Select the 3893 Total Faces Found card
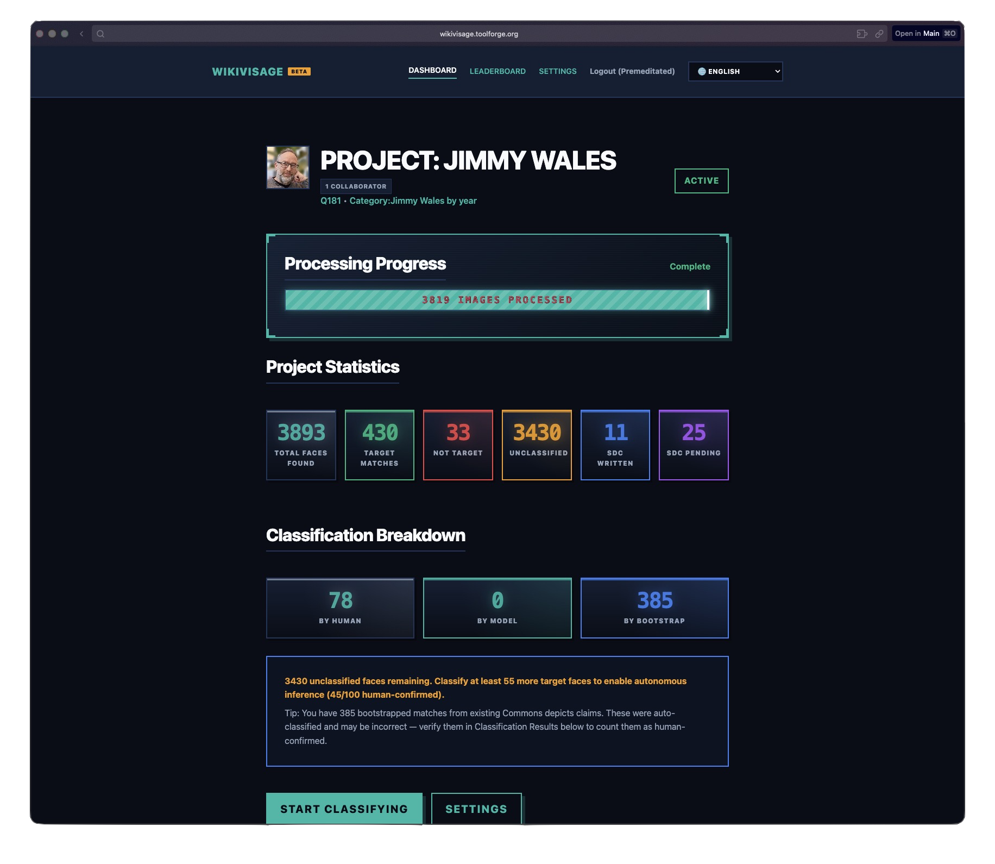Viewport: 995px width, 864px height. click(x=301, y=445)
